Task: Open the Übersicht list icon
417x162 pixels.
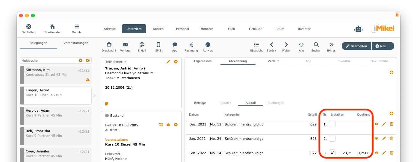Action: pos(256,45)
